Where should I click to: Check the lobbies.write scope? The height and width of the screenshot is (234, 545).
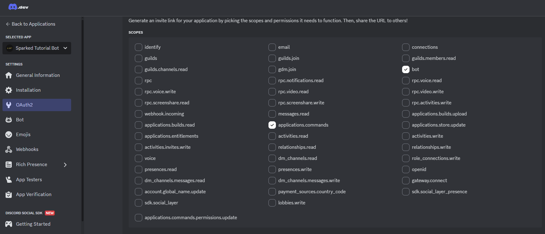(x=272, y=203)
